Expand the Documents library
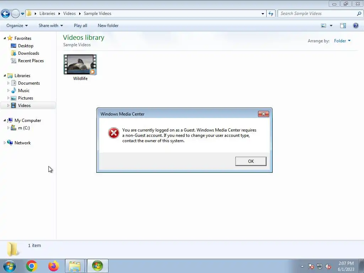364x273 pixels. click(9, 83)
